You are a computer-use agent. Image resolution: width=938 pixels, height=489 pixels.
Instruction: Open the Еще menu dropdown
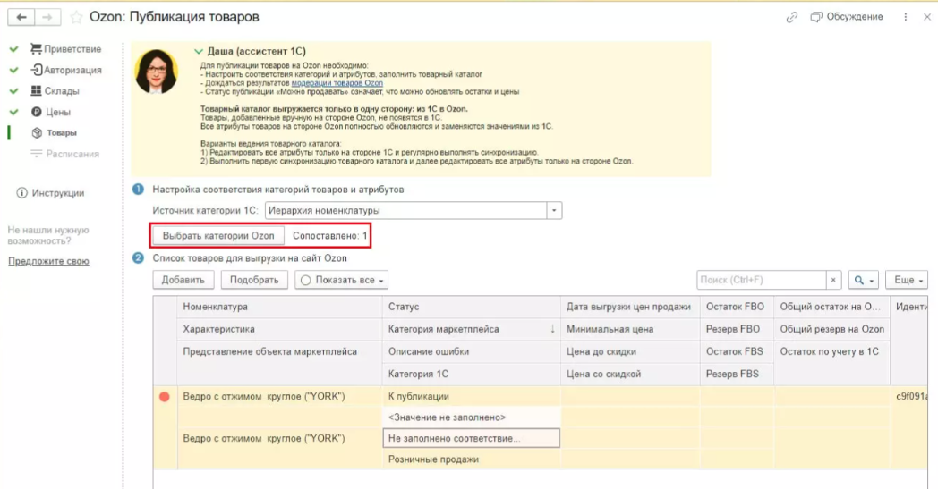(907, 280)
